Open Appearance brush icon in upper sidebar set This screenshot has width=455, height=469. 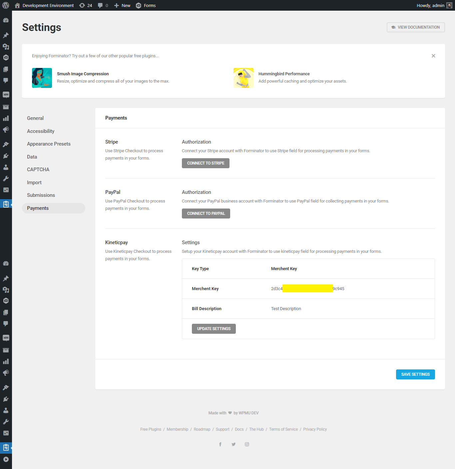[x=6, y=145]
